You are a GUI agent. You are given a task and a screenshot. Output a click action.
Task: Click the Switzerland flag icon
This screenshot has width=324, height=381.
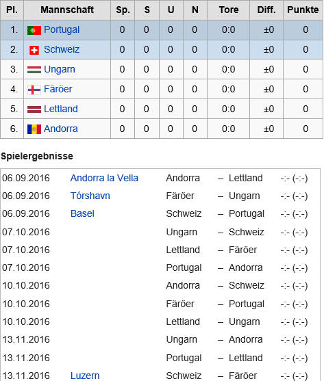point(34,51)
